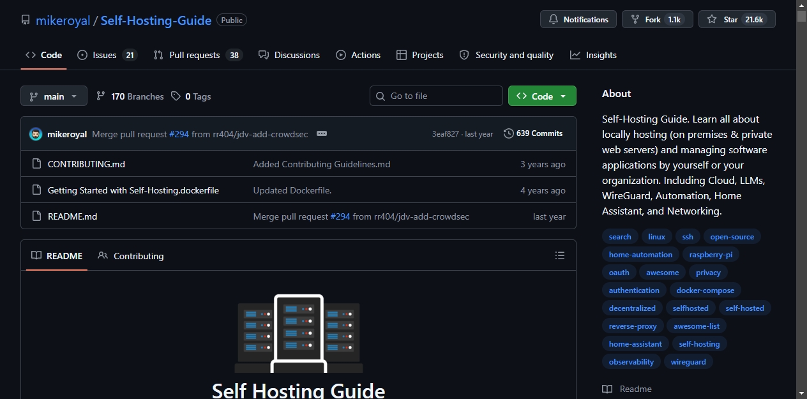Open pull request #294 in latest commit message
This screenshot has width=807, height=399.
pyautogui.click(x=179, y=134)
